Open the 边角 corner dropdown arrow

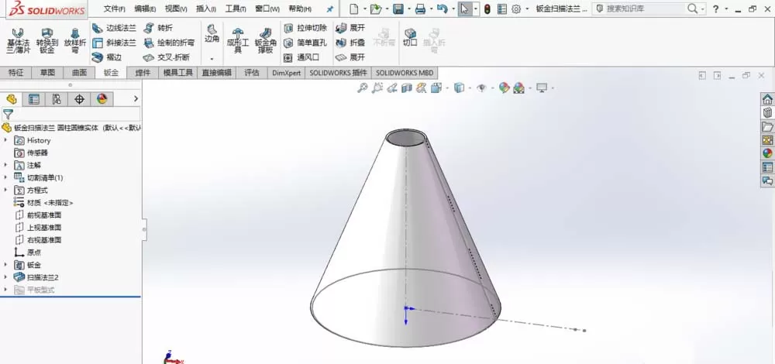pos(212,59)
